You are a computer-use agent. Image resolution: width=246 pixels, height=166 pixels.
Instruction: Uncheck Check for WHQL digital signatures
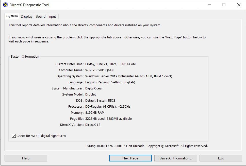14,136
